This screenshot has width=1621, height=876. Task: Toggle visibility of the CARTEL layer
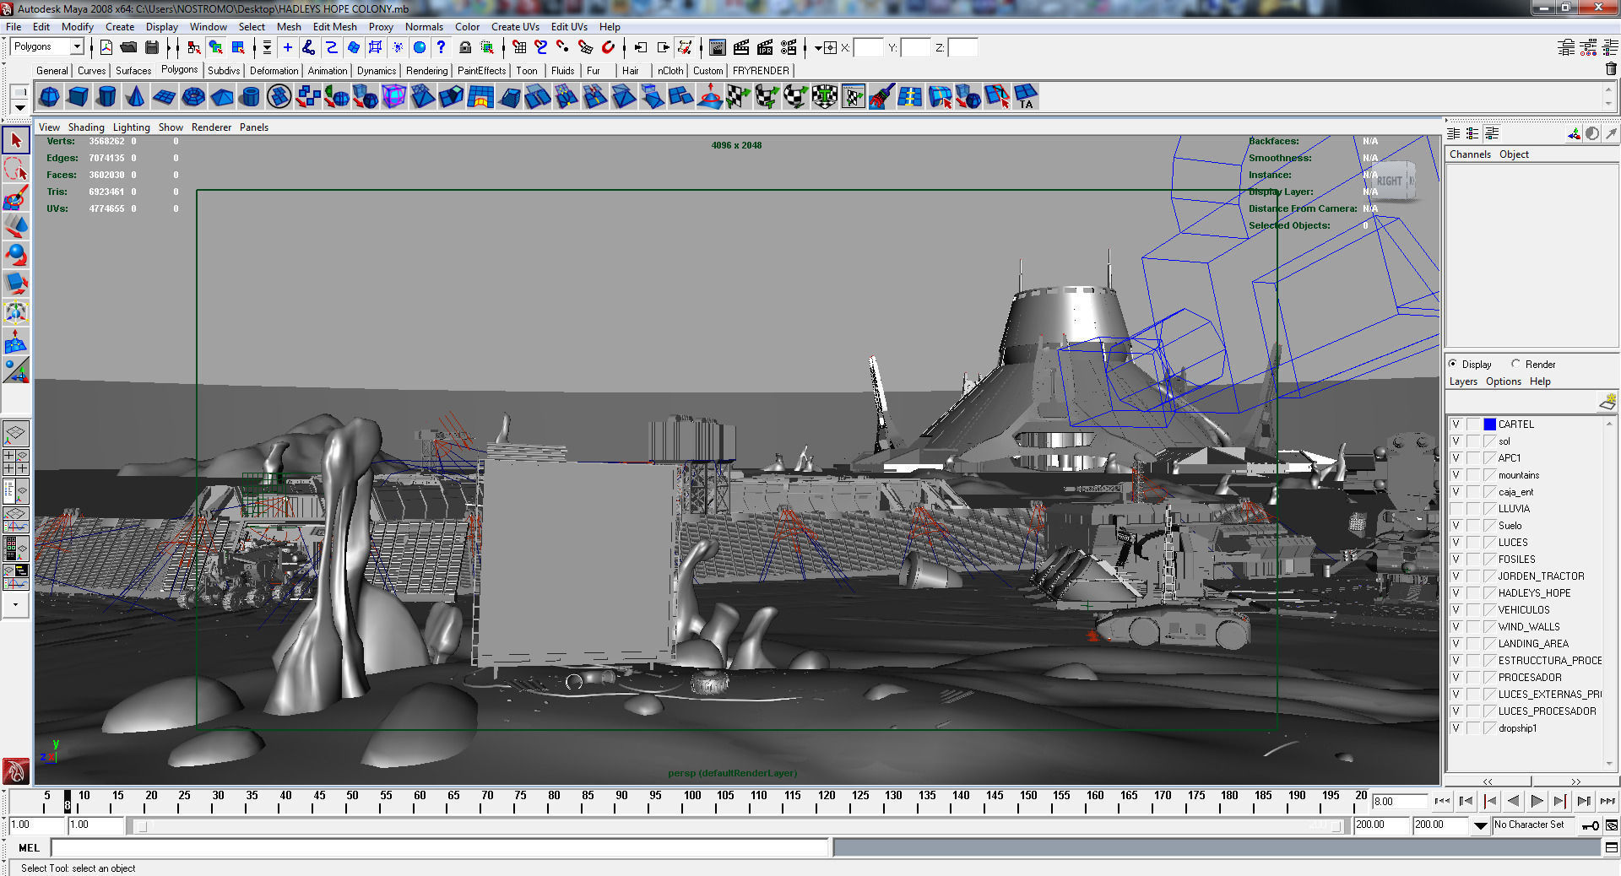(1456, 424)
